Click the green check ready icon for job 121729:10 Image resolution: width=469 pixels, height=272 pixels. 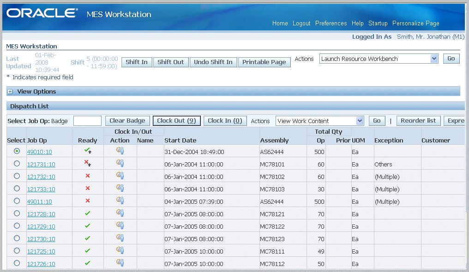pos(87,226)
